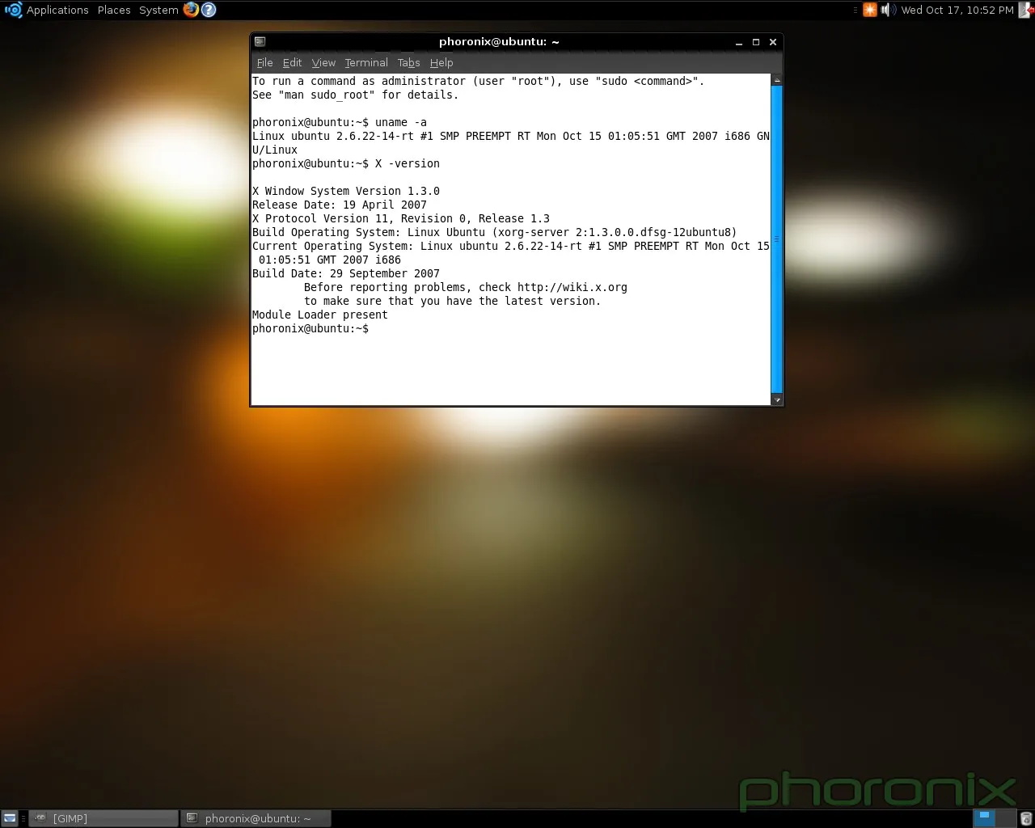
Task: Open the Terminal menu in menubar
Action: pyautogui.click(x=366, y=62)
